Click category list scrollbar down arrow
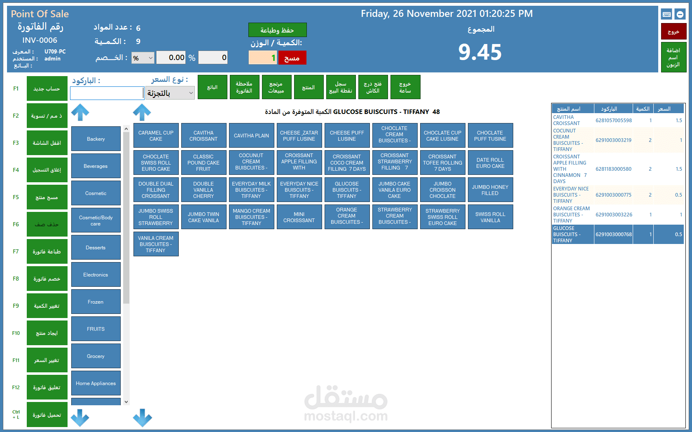692x432 pixels. [x=126, y=402]
